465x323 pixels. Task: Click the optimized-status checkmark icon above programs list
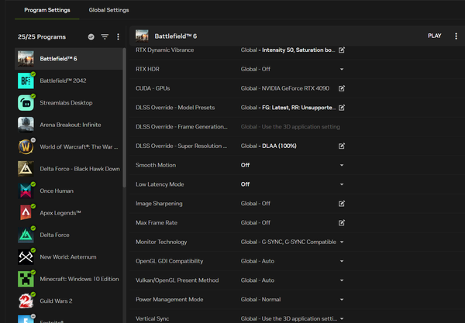91,36
